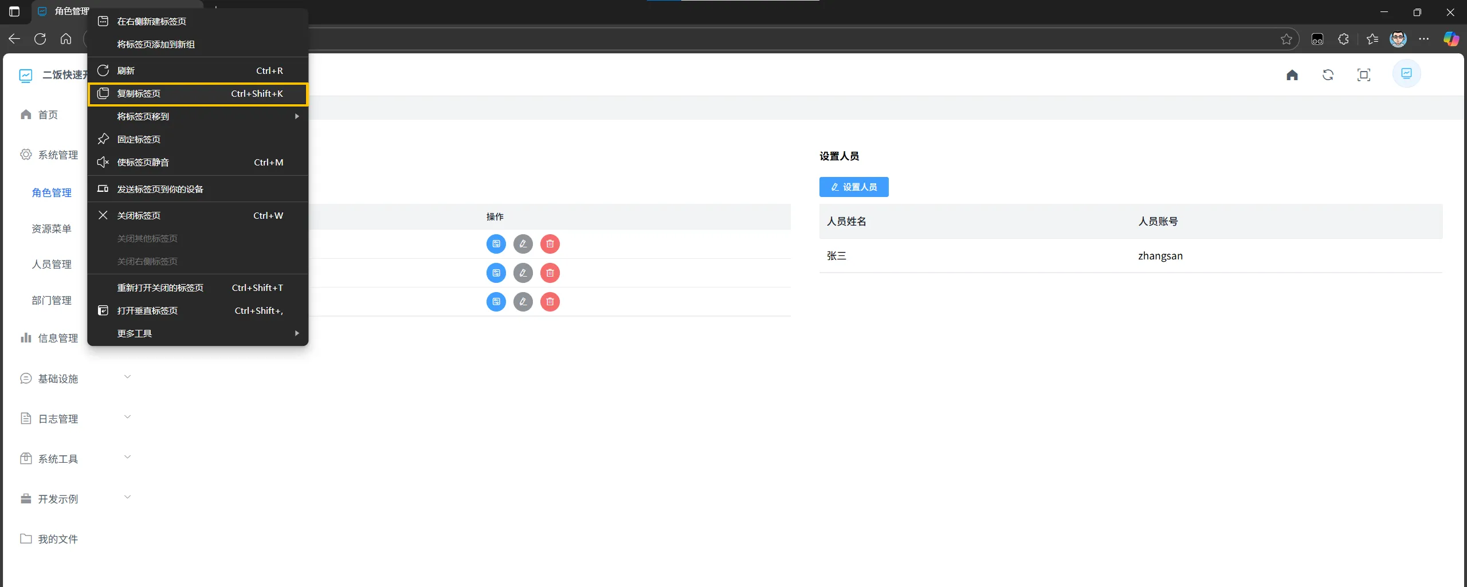Click the gray edit icon in second row

point(523,273)
